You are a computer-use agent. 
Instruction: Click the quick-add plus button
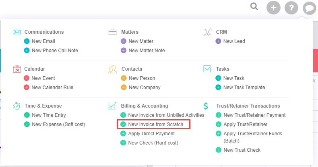pos(273,8)
